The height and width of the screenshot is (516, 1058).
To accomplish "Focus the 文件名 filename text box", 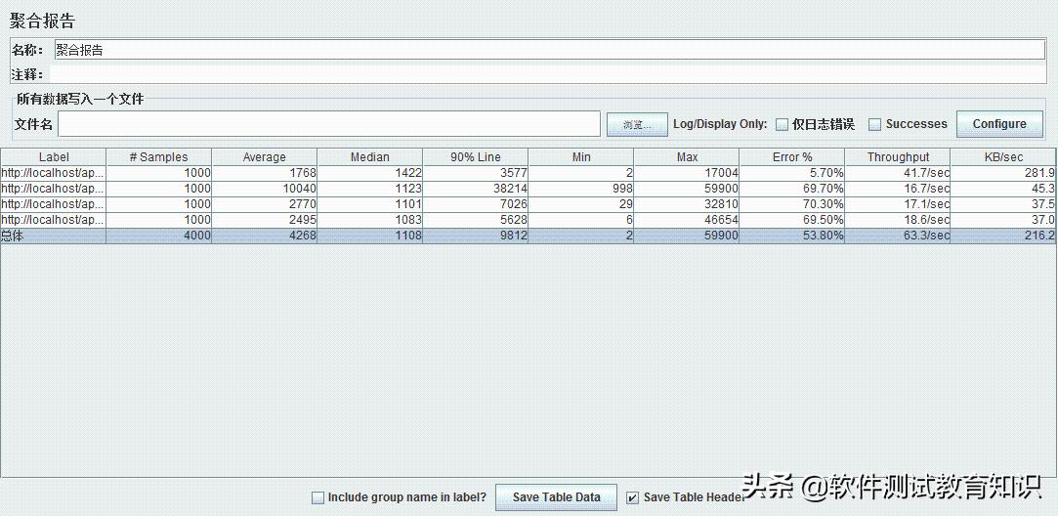I will click(x=328, y=124).
